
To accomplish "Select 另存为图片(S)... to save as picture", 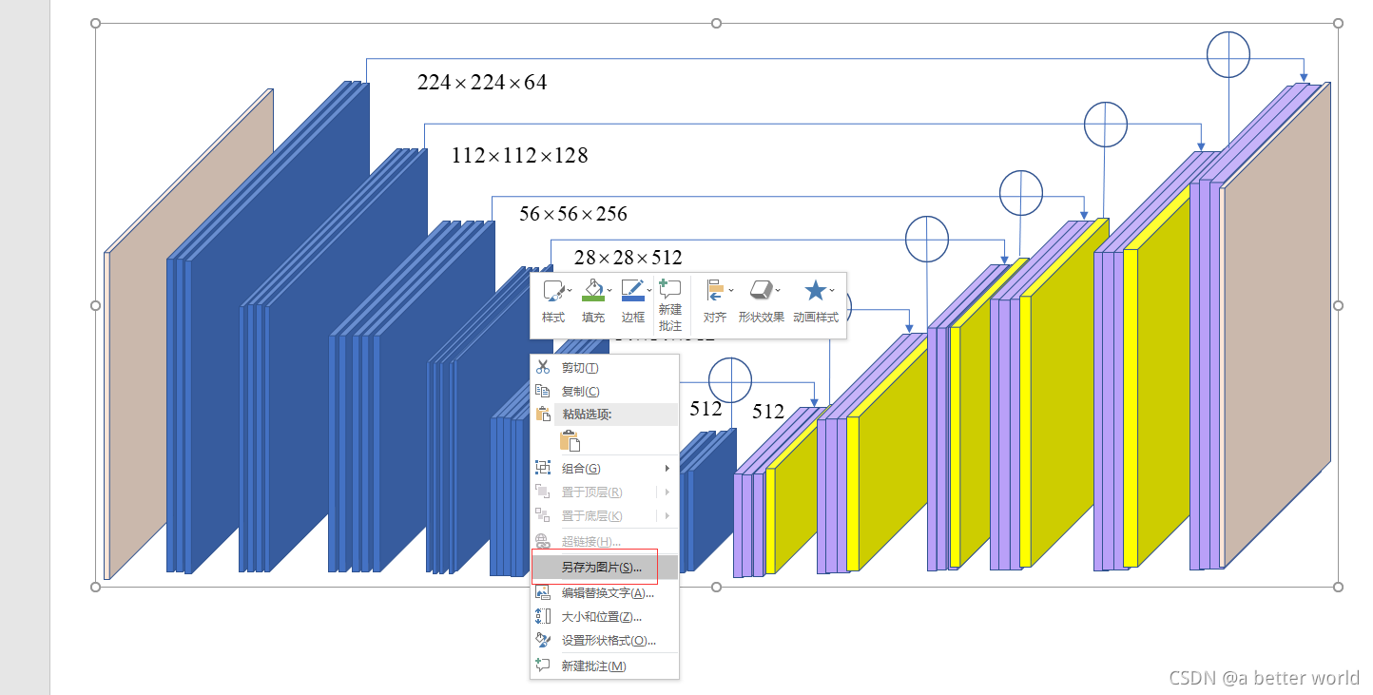I will click(x=604, y=568).
